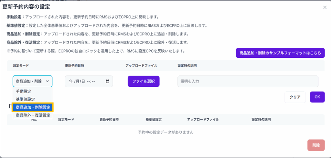331x158 pixels.
Task: Open 商品追加・削除のサンプルフォーマットはこちら
Action: pyautogui.click(x=280, y=53)
